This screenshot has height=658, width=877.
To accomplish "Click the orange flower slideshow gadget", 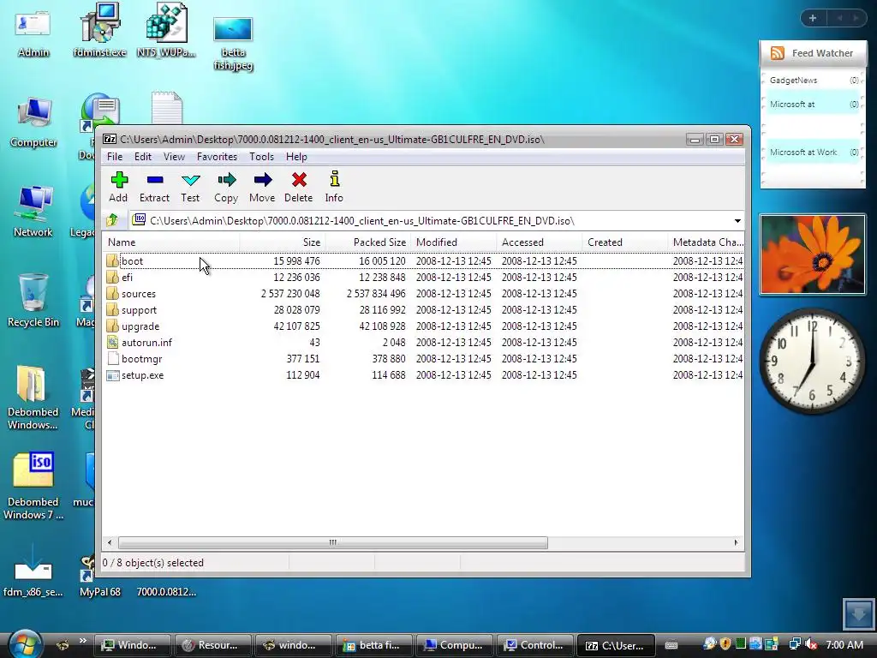I will click(813, 254).
